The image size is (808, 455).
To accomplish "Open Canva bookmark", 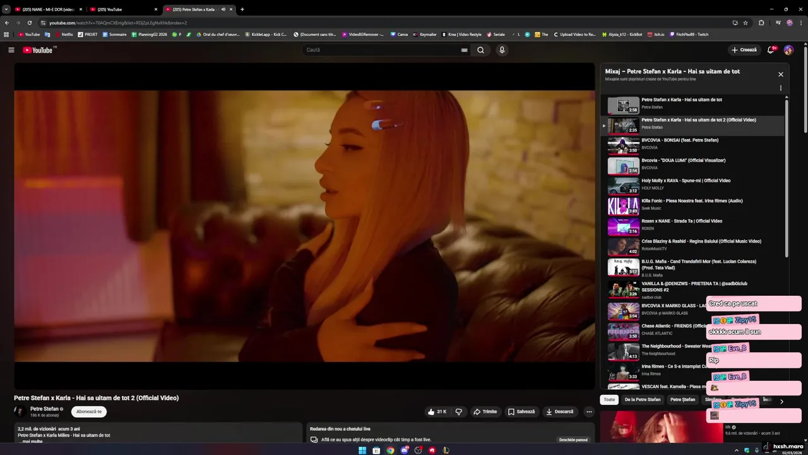I will tap(399, 34).
